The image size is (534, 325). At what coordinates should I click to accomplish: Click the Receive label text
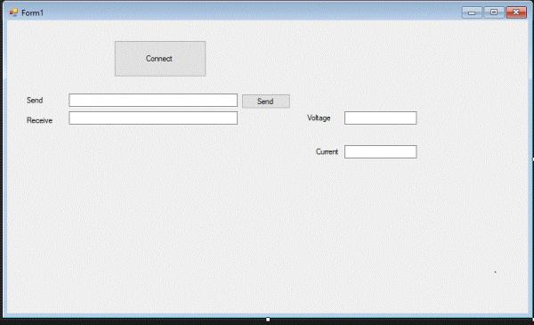tap(39, 120)
